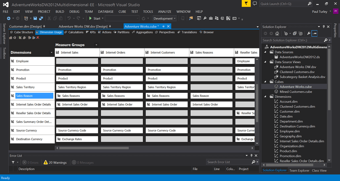Viewport: 340px width, 181px height.
Task: Toggle Preview Selected Items in Solution Explorer
Action: (315, 33)
